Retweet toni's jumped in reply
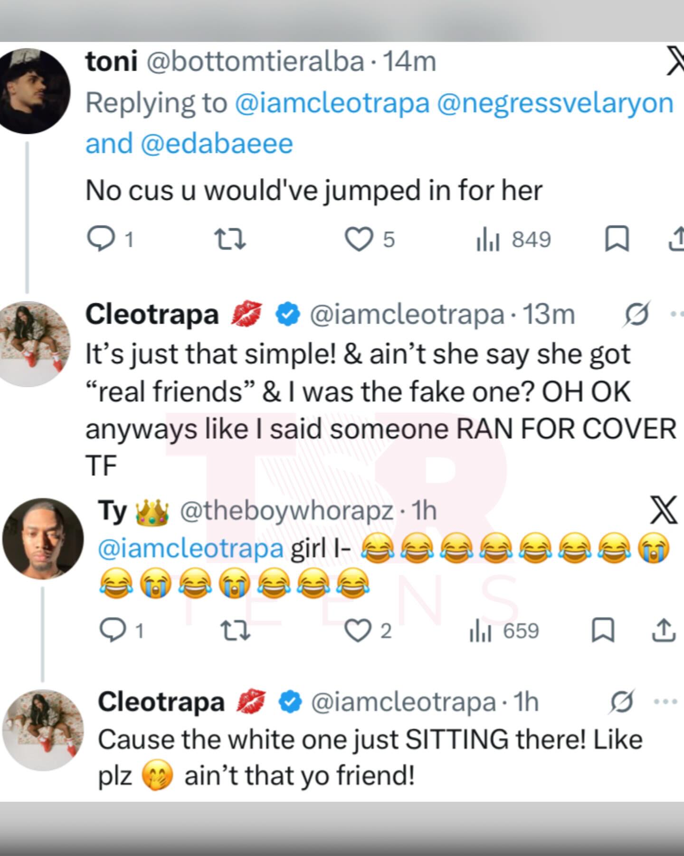 tap(230, 239)
